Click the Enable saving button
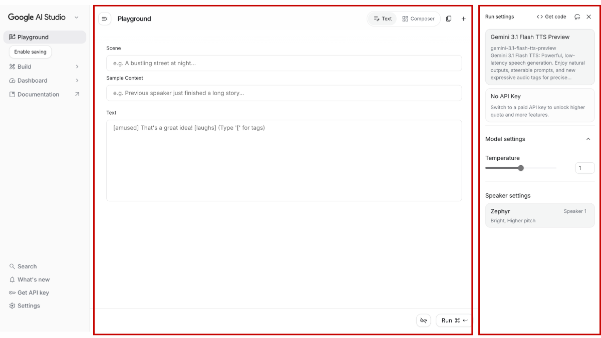 pyautogui.click(x=31, y=52)
